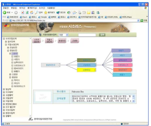
Task: Open the KIGAM_MAIL link in Links bar
Action: pos(111,17)
